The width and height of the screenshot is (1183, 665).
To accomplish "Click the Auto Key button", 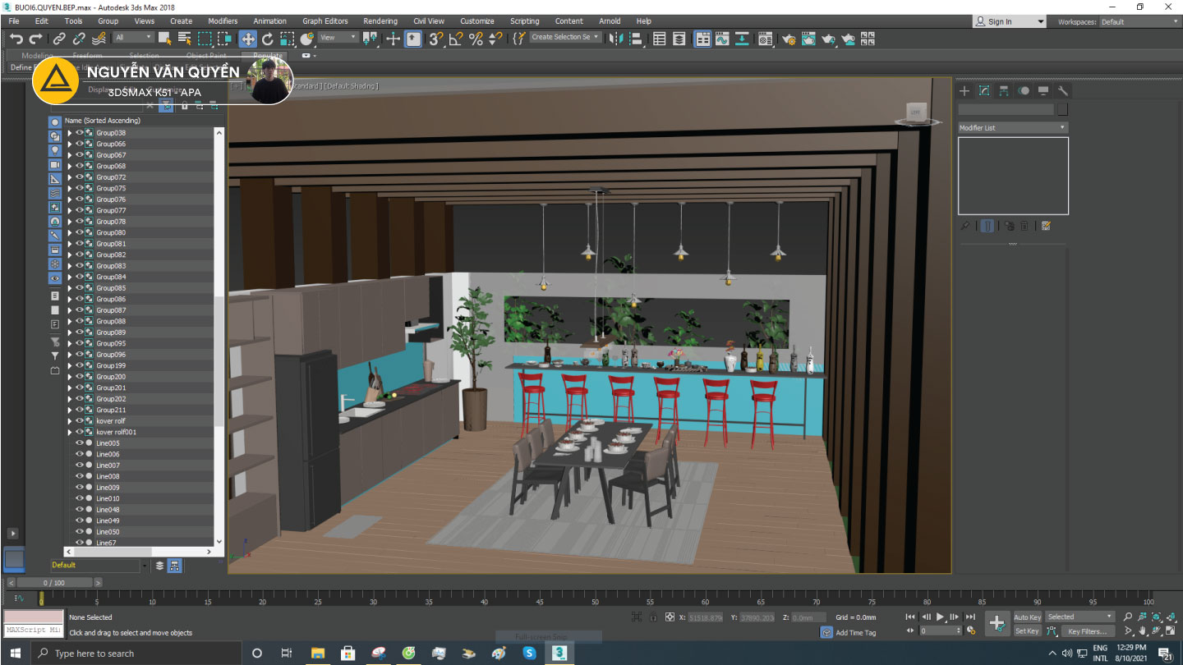I will [x=1027, y=617].
